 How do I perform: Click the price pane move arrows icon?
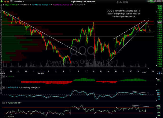pos(4,5)
